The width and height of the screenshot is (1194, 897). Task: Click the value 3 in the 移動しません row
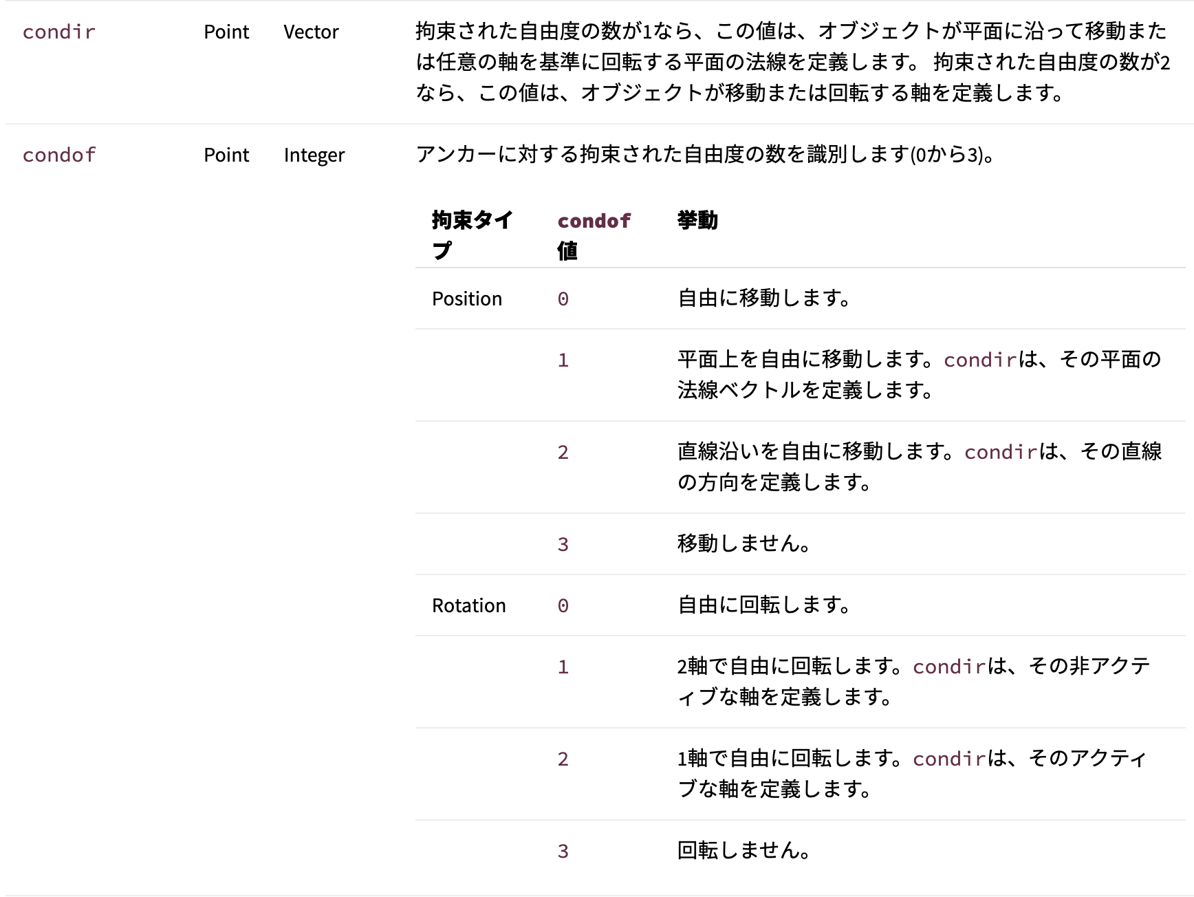(562, 544)
